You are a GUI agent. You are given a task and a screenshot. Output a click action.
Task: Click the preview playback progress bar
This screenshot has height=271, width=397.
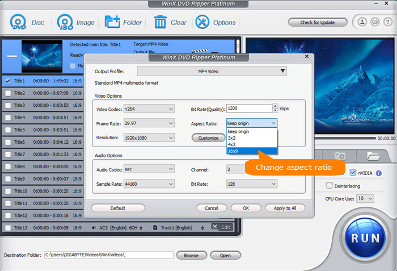tap(345, 138)
